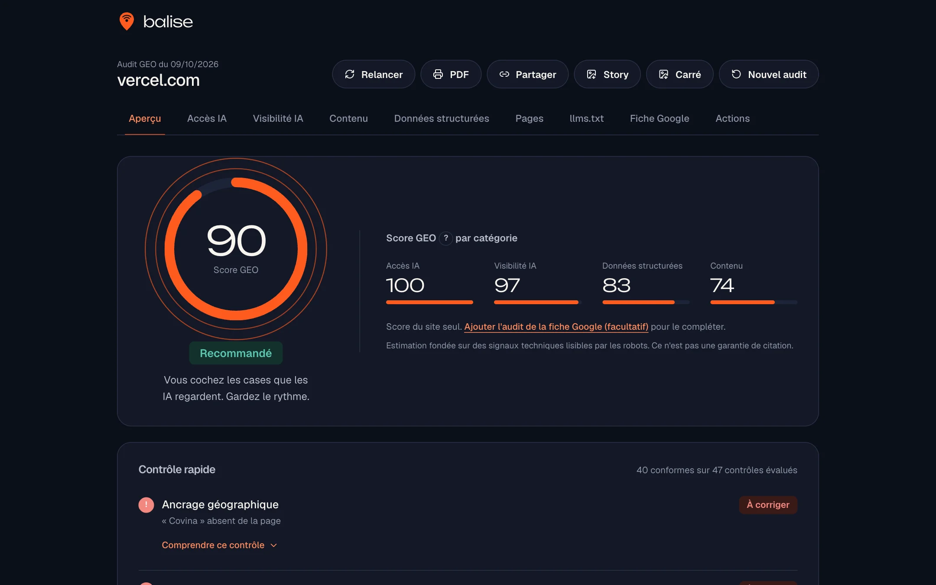The height and width of the screenshot is (585, 936).
Task: Expand Comprendre ce contrôle
Action: (219, 545)
